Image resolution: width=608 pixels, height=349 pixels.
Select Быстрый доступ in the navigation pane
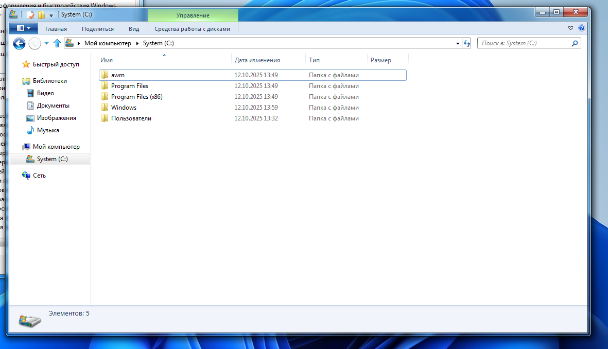[56, 64]
